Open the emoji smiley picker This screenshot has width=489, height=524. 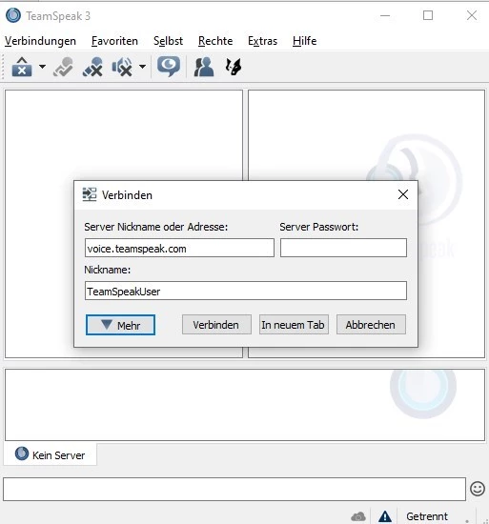point(478,489)
